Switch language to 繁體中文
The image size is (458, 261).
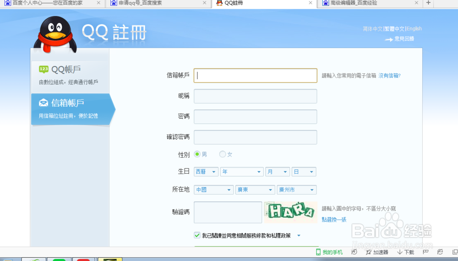pos(395,28)
